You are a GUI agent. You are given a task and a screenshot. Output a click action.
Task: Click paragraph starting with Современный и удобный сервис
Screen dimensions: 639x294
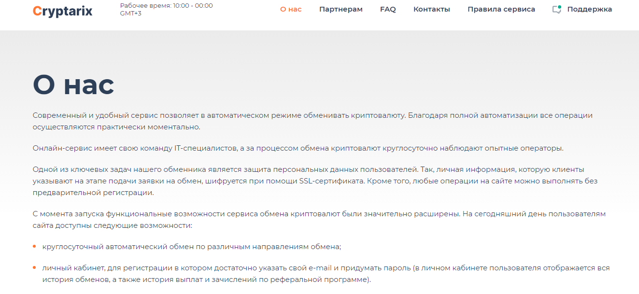(312, 121)
